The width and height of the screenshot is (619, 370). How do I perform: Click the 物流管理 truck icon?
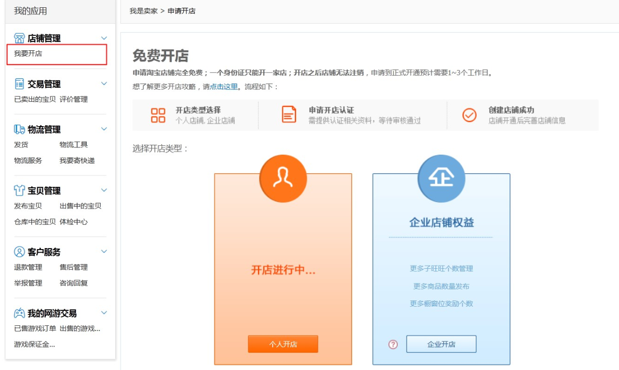pos(19,129)
